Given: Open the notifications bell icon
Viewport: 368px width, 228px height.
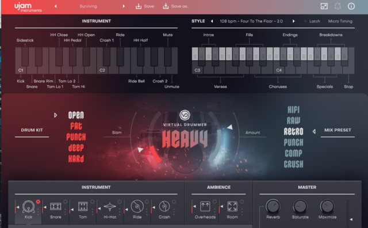Looking at the screenshot, I should pos(338,6).
